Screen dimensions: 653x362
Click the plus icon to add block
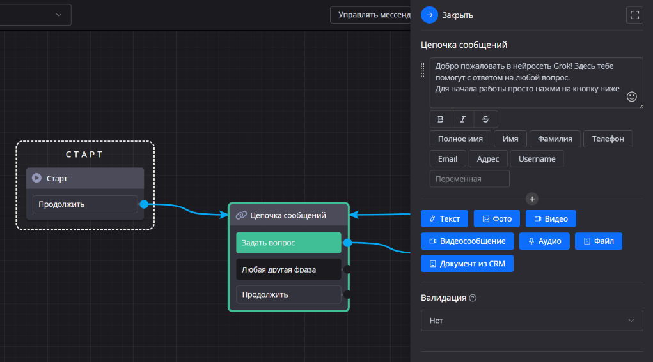pyautogui.click(x=532, y=199)
